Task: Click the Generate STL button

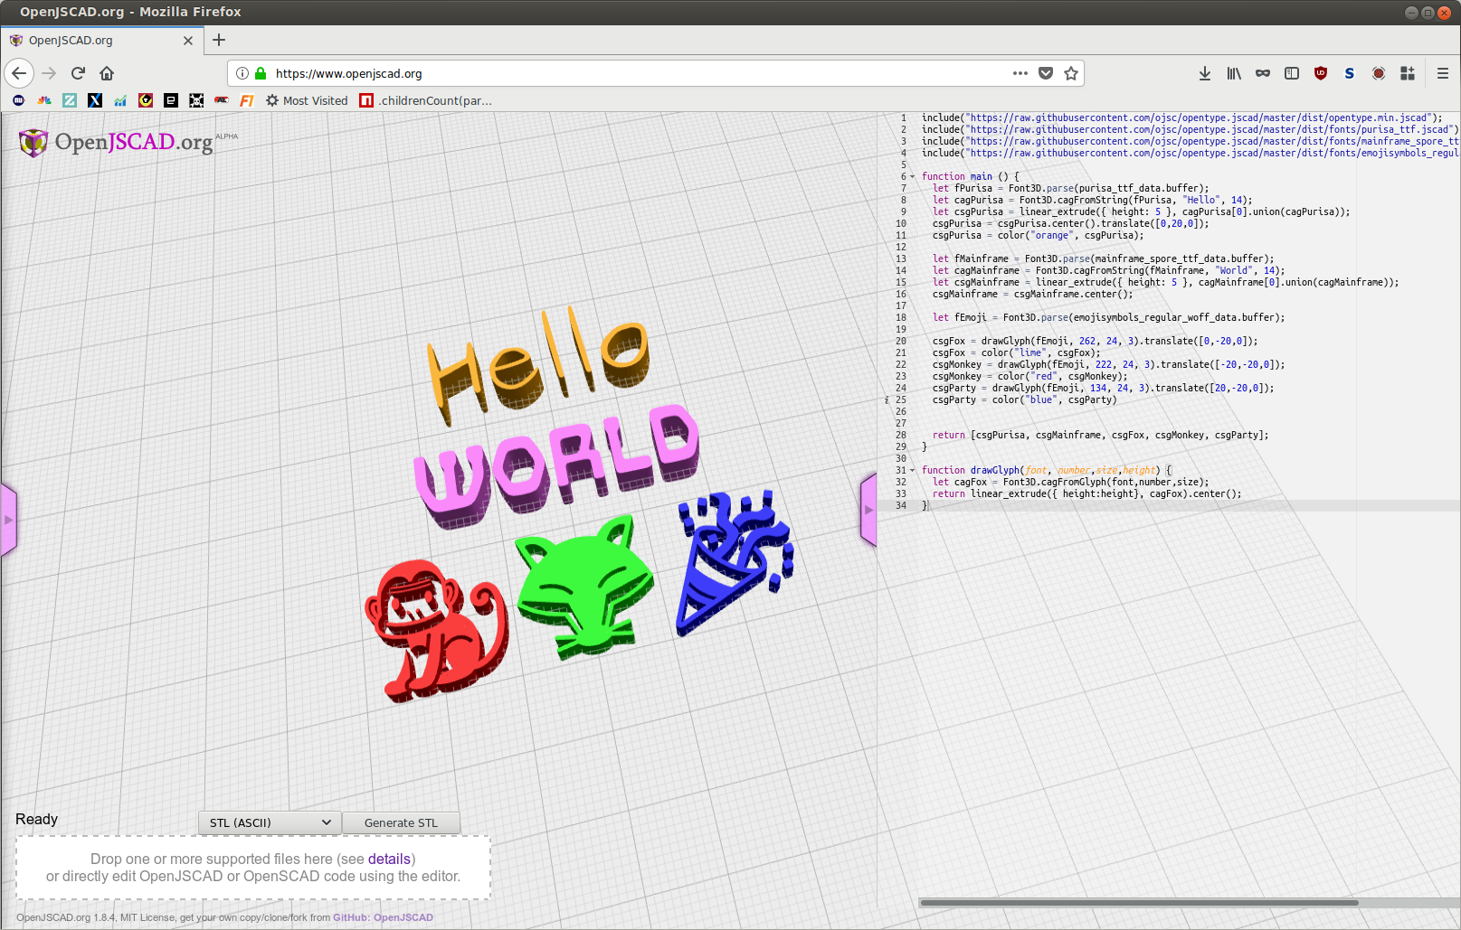Action: (401, 822)
